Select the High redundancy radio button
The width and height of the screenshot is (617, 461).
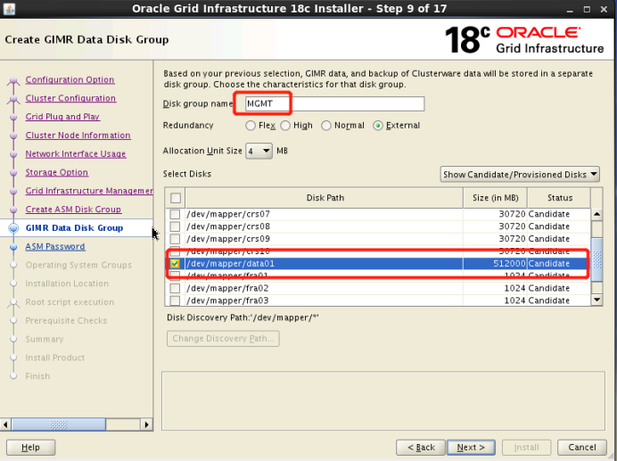pos(285,126)
